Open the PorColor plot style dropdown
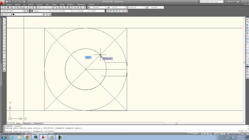This screenshot has height=140, width=249. 97,11
